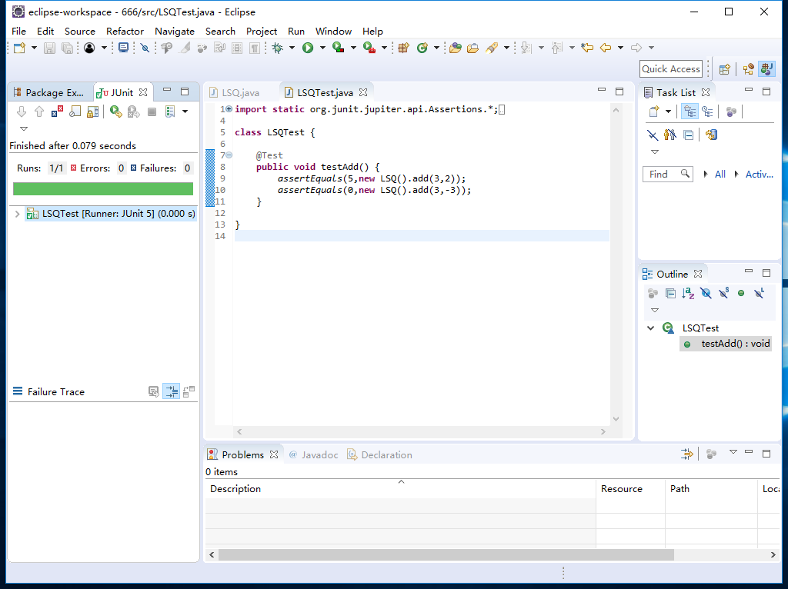Click the New file wizard icon
Viewport: 788px width, 589px height.
point(19,48)
